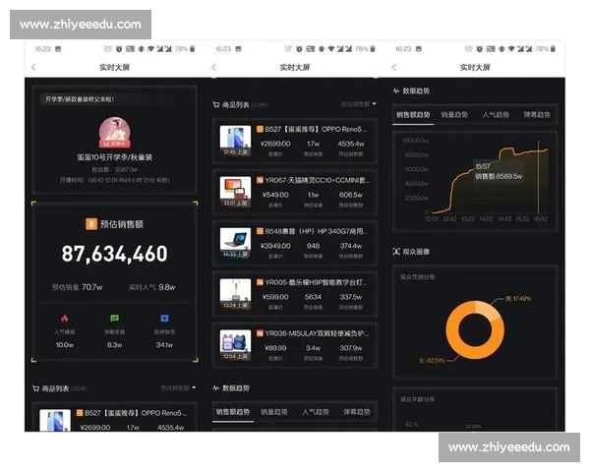Click the YR036-MISULAY backpack product thumbnail

pyautogui.click(x=235, y=340)
